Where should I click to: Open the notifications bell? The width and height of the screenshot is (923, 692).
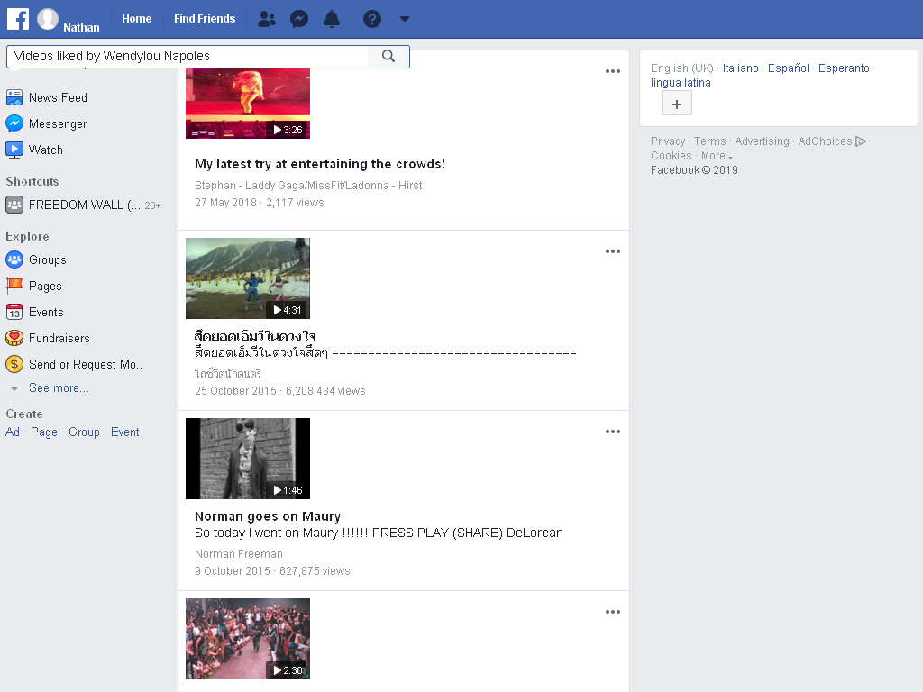pos(332,20)
